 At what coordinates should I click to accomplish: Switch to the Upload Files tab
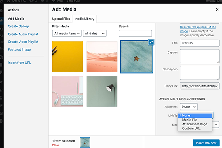point(61,19)
